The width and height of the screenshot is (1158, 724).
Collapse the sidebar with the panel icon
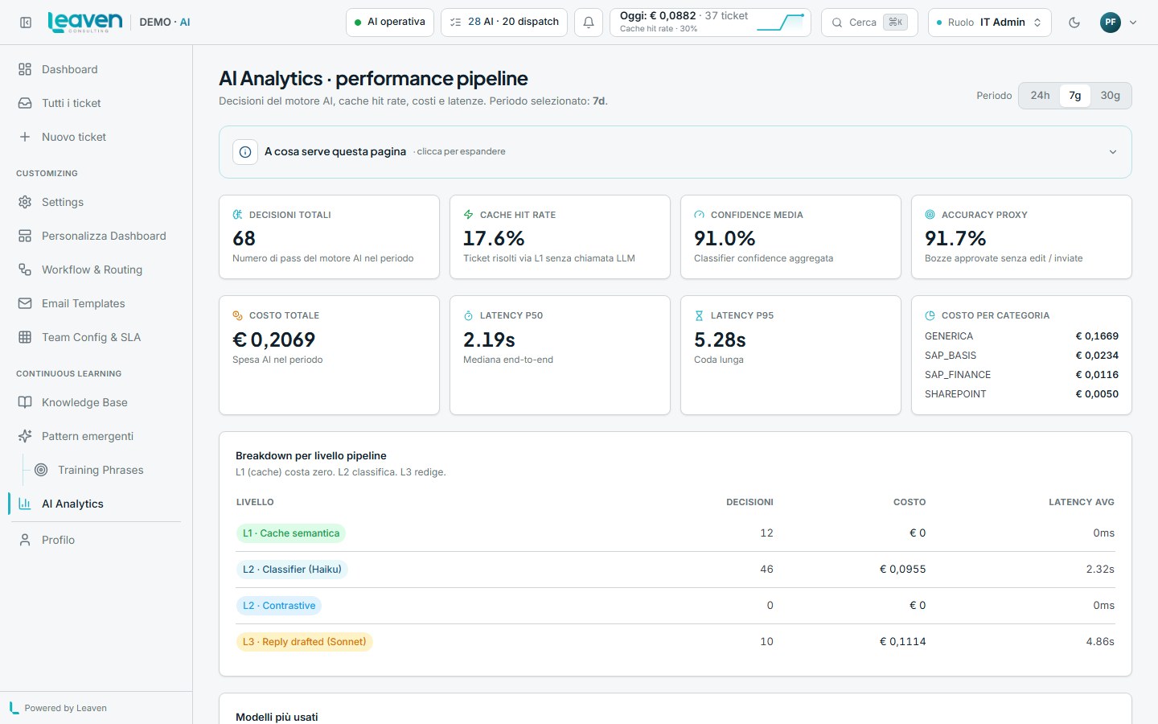point(26,23)
